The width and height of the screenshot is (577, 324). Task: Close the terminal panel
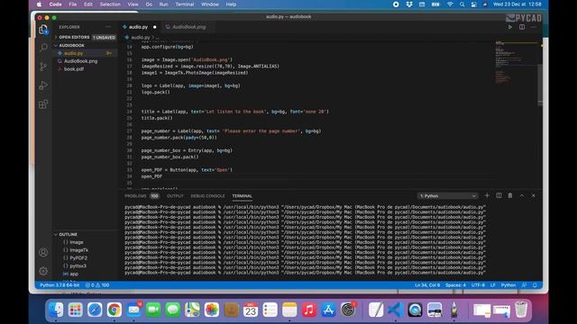(533, 196)
